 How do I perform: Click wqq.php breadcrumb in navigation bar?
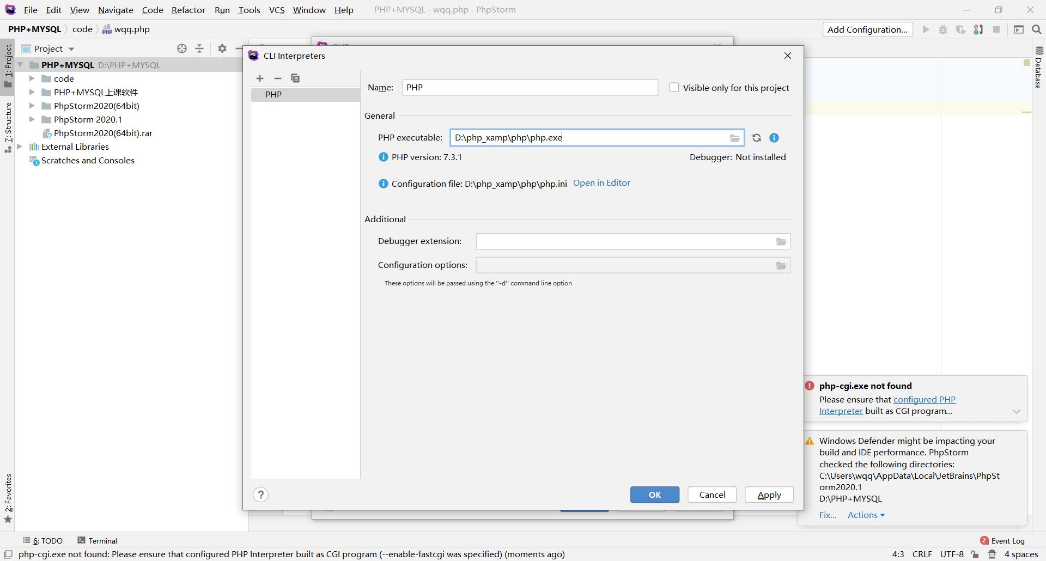pos(126,29)
